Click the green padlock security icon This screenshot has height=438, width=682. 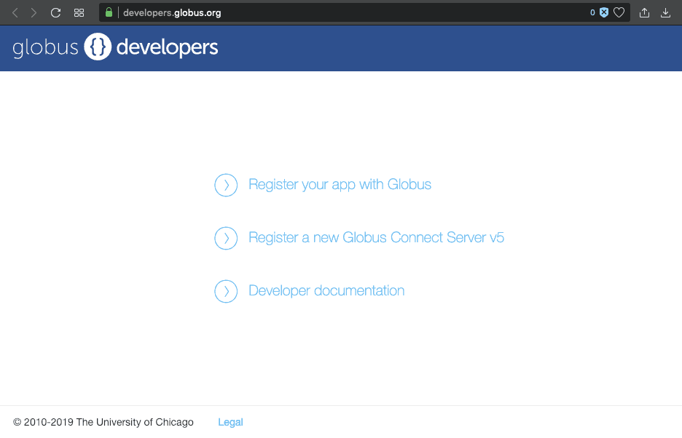pos(109,12)
